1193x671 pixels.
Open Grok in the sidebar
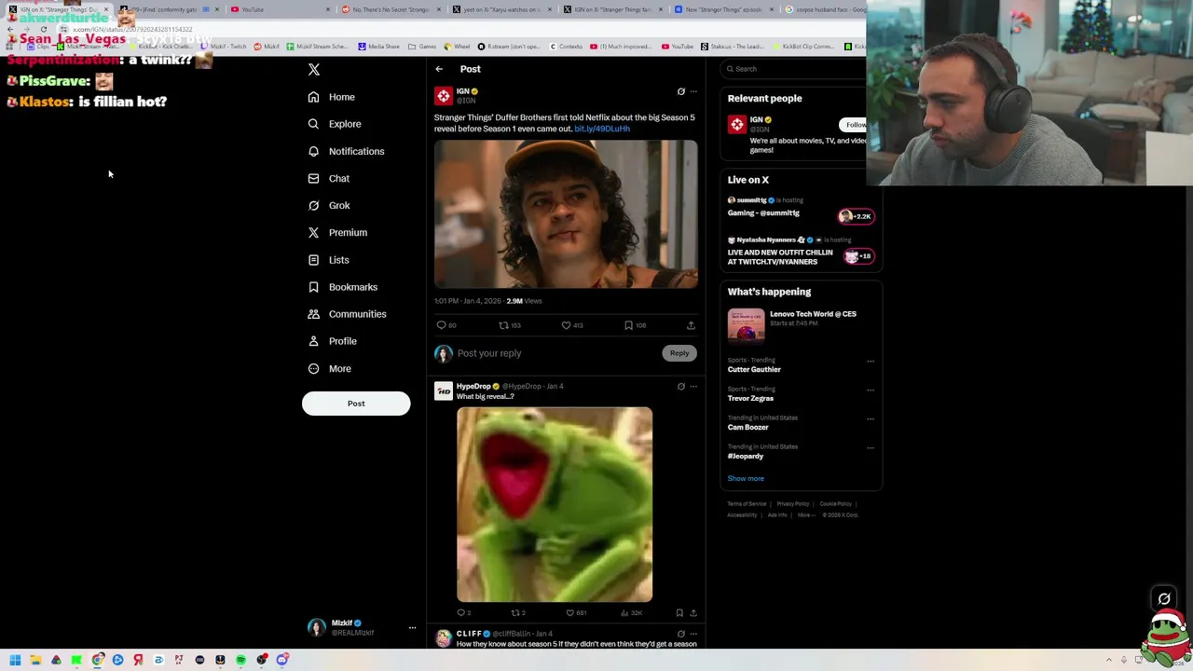coord(329,205)
